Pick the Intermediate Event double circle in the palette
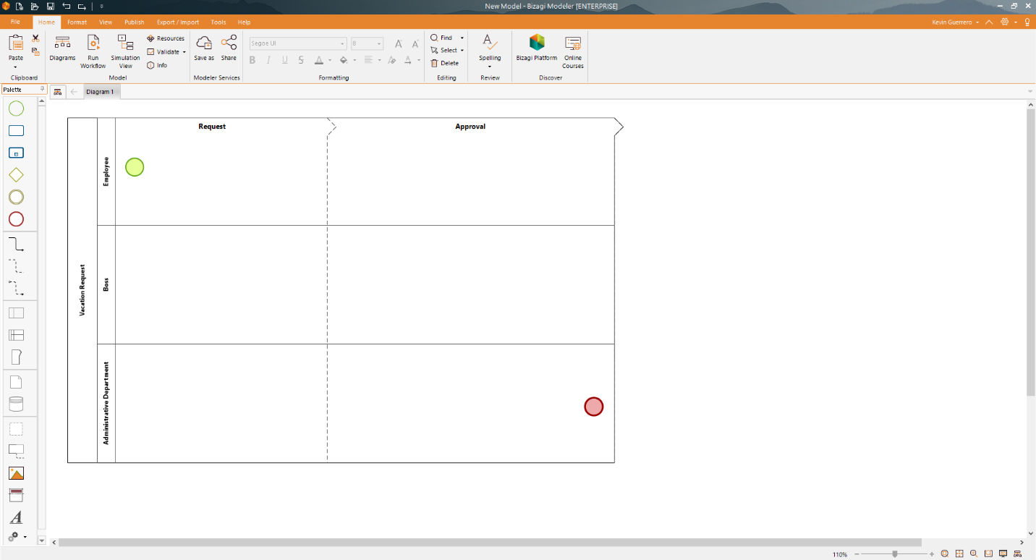The image size is (1036, 560). pos(16,197)
